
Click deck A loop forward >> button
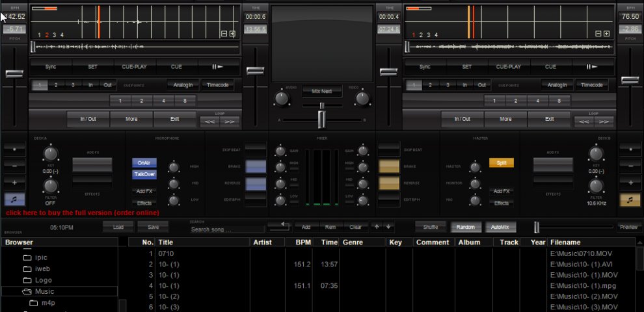(x=230, y=122)
